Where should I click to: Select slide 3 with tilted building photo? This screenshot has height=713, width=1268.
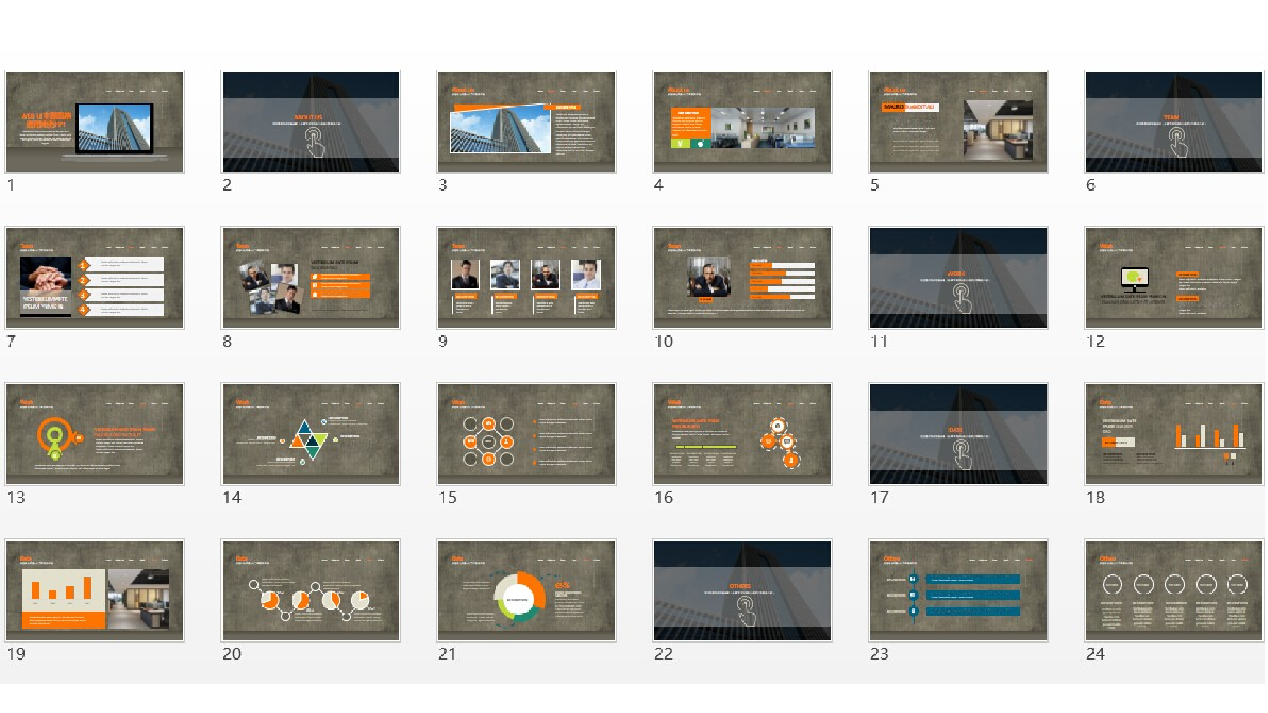526,122
